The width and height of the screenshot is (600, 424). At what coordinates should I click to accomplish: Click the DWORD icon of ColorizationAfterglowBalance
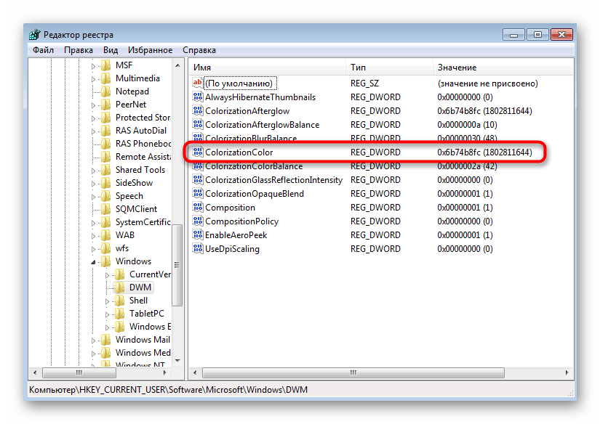point(197,125)
